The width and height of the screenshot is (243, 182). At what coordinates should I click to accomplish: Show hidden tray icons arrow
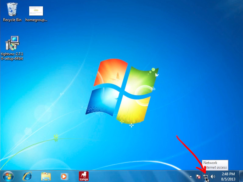coord(191,177)
